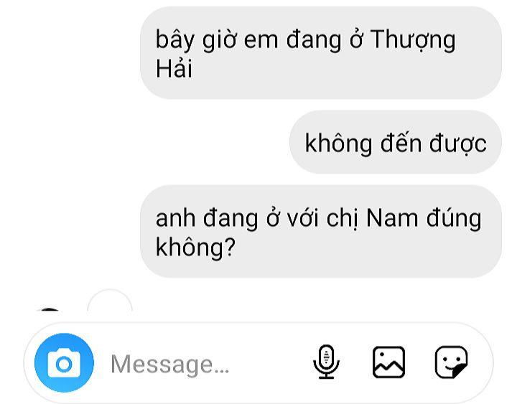The width and height of the screenshot is (517, 404).
Task: Click "anh đang" at the start of the third message
Action: tap(207, 219)
